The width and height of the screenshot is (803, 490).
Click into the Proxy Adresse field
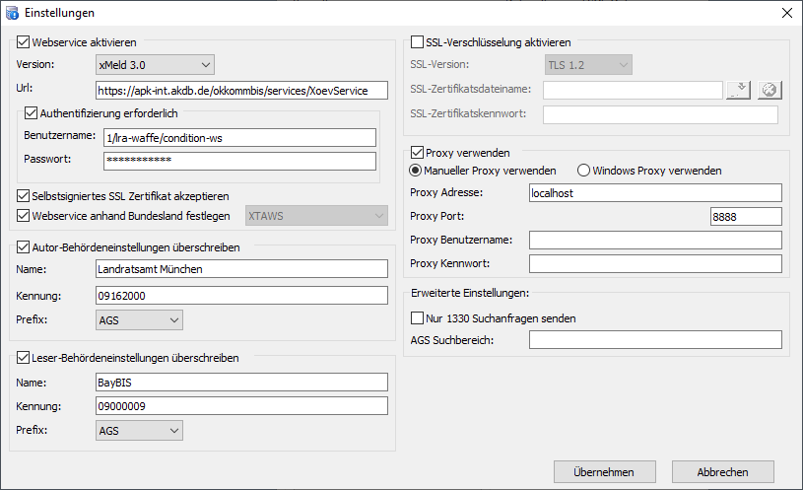click(654, 193)
